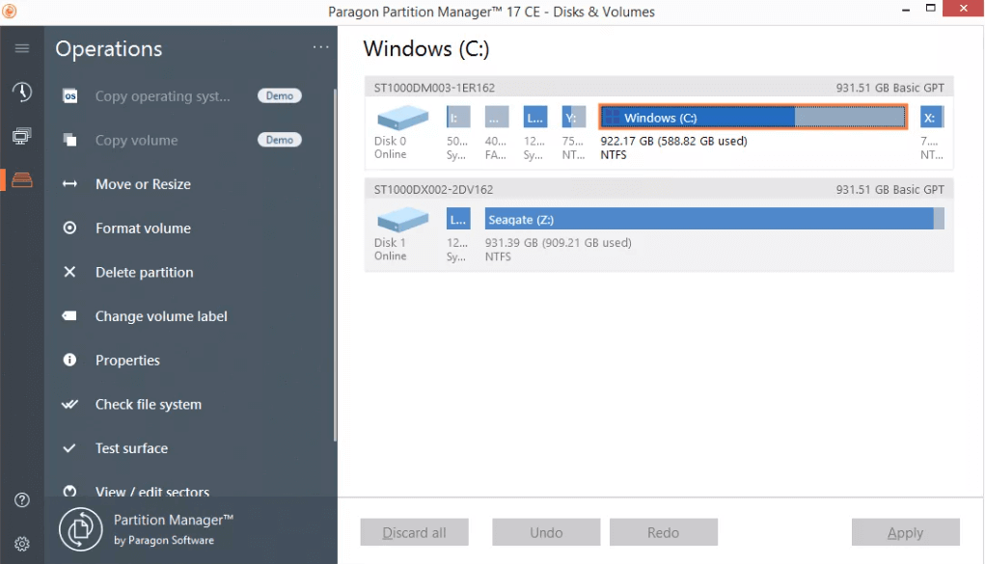The height and width of the screenshot is (564, 985).
Task: Minimize the Partition Manager window
Action: 906,9
